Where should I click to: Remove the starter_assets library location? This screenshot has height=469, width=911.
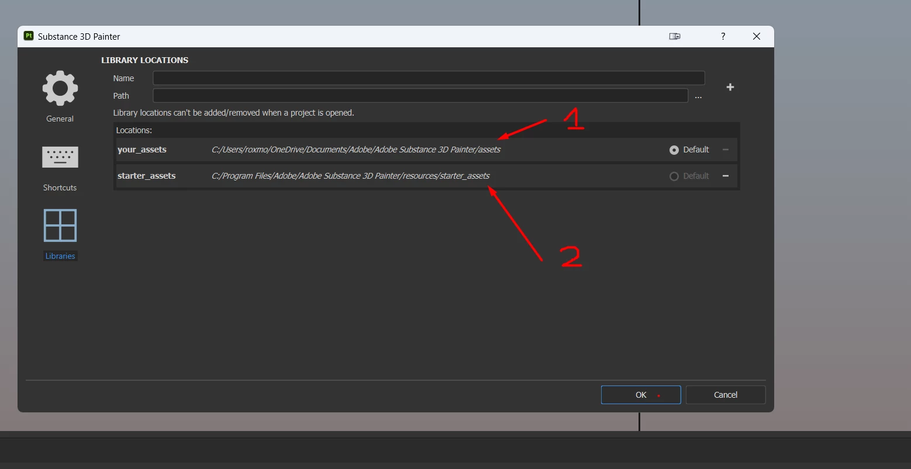(726, 176)
